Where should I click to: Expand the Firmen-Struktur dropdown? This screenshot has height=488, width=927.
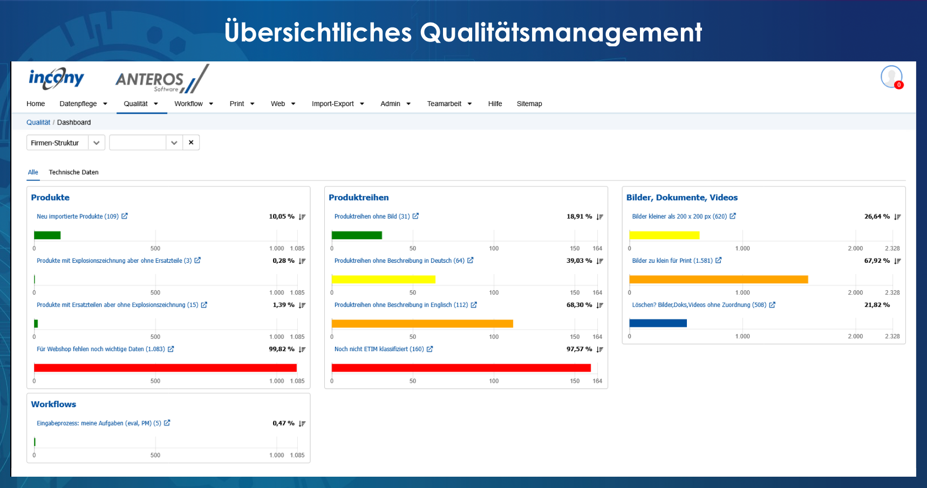(x=97, y=143)
